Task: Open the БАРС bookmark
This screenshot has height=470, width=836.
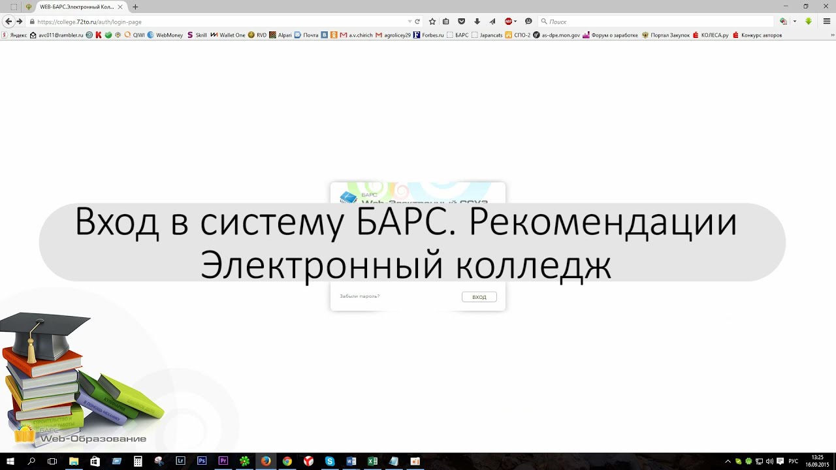Action: click(x=458, y=35)
